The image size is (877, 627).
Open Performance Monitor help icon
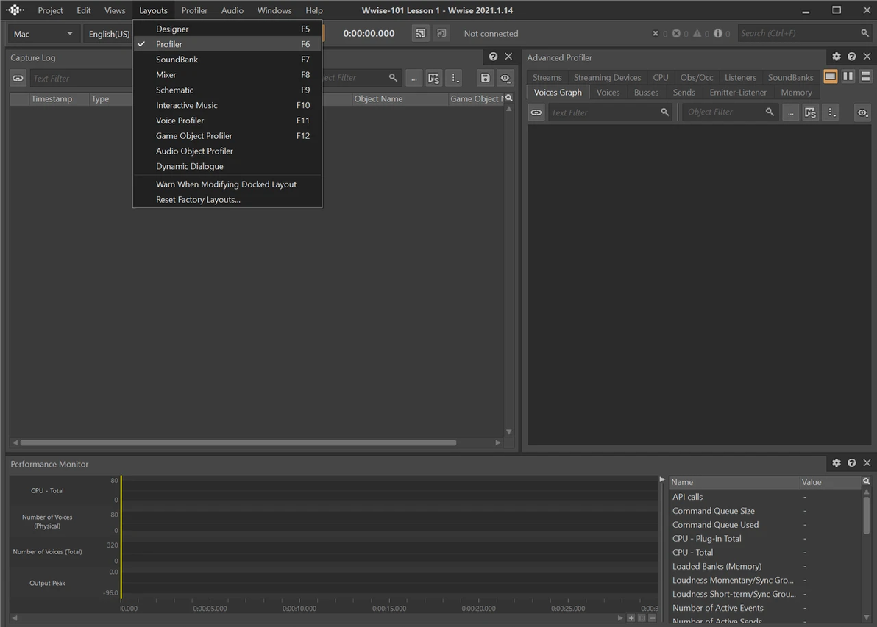(x=852, y=462)
